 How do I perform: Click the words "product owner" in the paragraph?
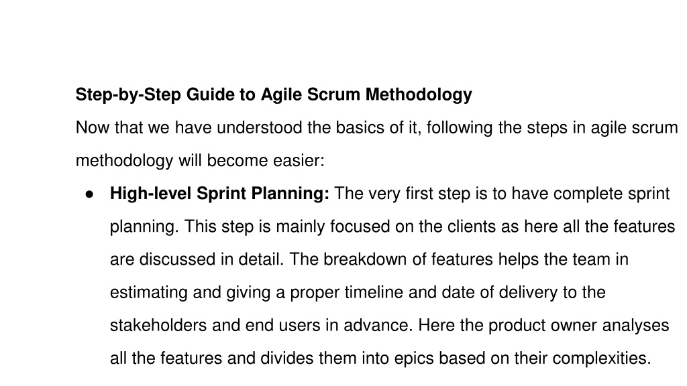[542, 325]
